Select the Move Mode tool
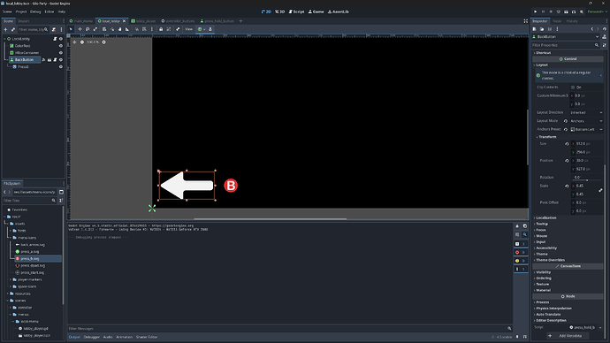The width and height of the screenshot is (610, 343). pos(80,29)
